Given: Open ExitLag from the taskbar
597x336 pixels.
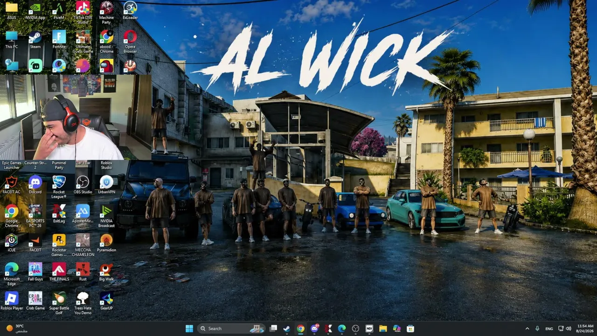Looking at the screenshot, I should click(328, 329).
